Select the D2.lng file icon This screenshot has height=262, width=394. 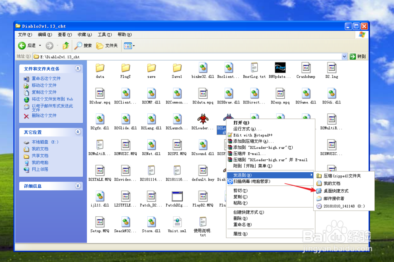point(332,68)
